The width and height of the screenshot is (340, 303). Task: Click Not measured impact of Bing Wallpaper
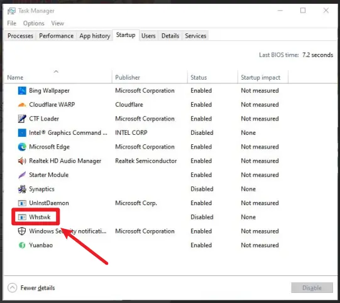point(260,91)
